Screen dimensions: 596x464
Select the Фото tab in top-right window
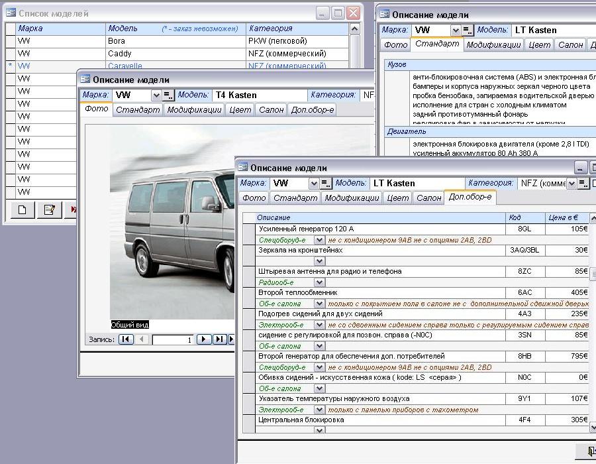pos(395,45)
